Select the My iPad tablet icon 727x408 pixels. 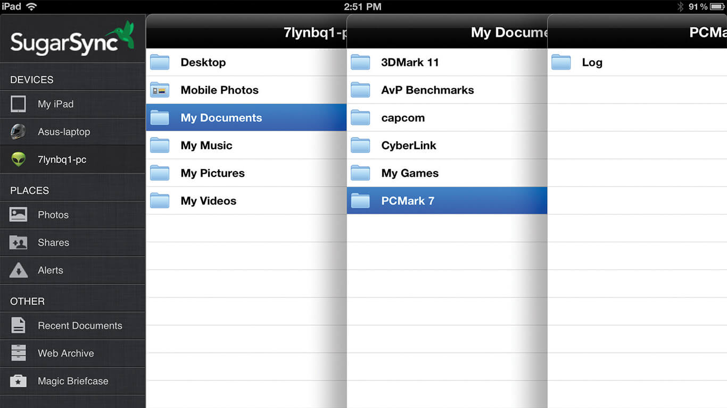tap(18, 104)
